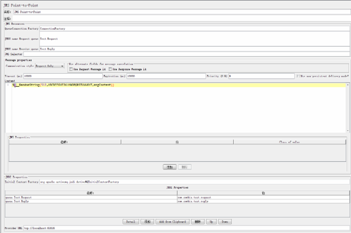351x233 pixels.
Task: Select the queue.Test.Request row in JNDI table
Action: coord(90,197)
